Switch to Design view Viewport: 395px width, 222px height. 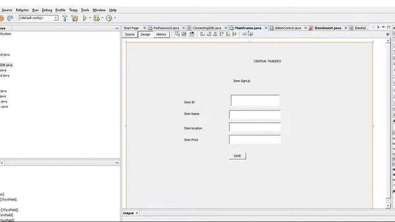(x=146, y=35)
